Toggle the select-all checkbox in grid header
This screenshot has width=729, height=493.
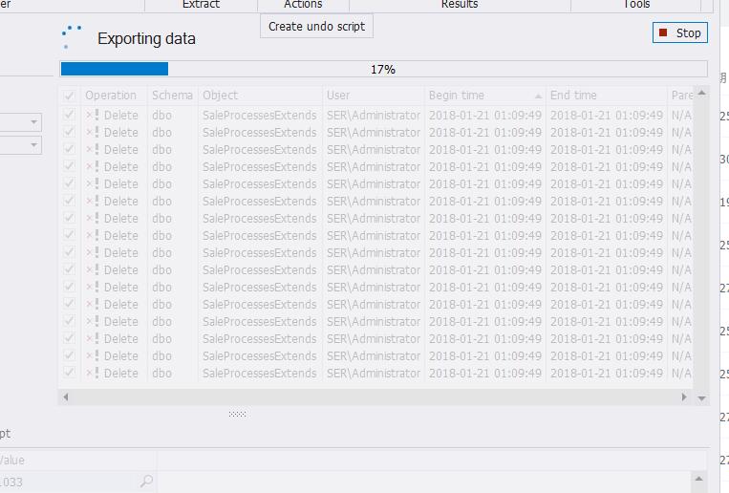[70, 96]
